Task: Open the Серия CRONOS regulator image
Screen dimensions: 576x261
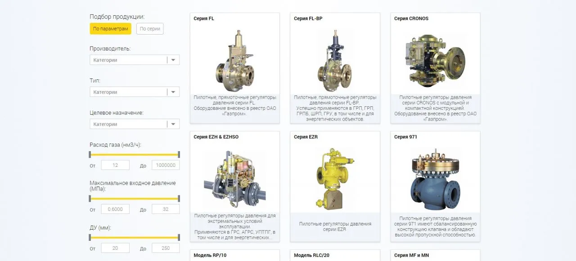Action: [x=435, y=61]
